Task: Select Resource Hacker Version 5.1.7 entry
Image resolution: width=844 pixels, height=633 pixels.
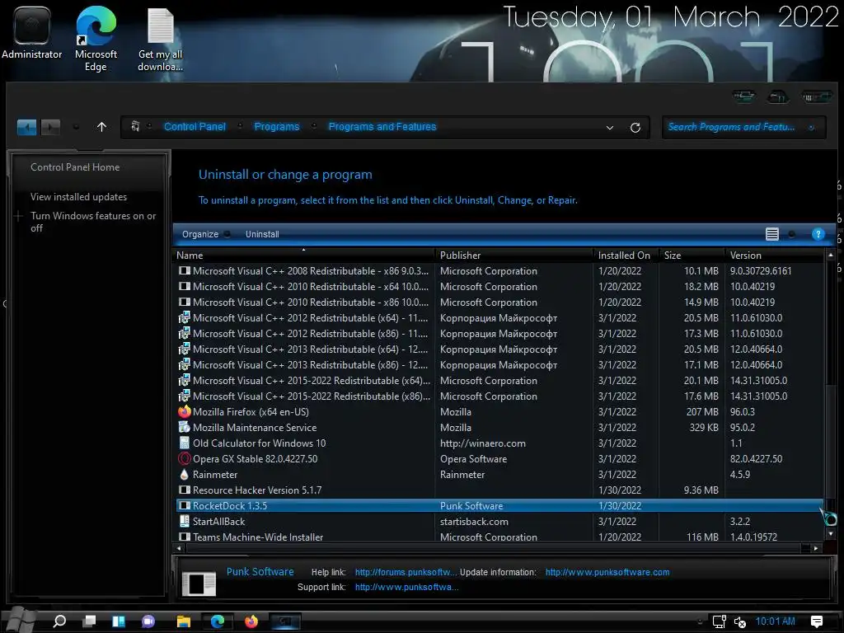Action: pyautogui.click(x=499, y=490)
